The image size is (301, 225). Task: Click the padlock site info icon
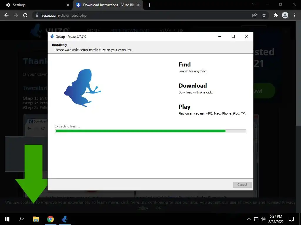point(37,15)
